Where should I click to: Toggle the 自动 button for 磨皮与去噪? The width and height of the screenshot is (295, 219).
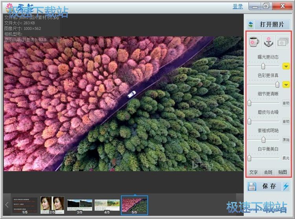click(286, 121)
